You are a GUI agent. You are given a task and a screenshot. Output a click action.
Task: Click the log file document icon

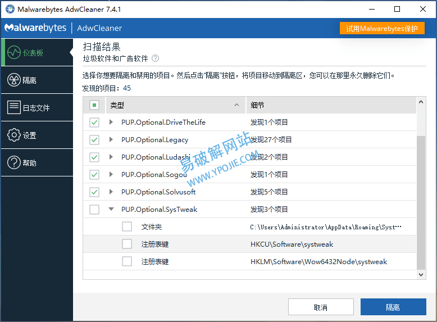point(14,107)
